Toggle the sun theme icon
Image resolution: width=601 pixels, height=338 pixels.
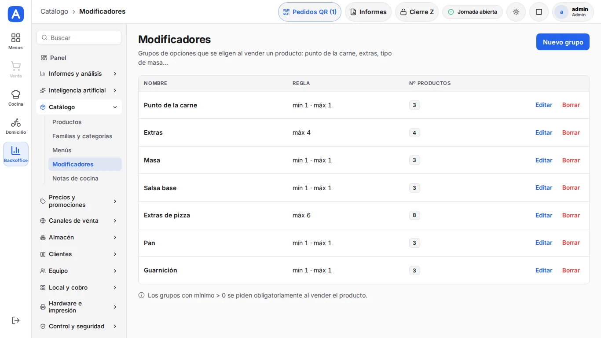click(516, 12)
